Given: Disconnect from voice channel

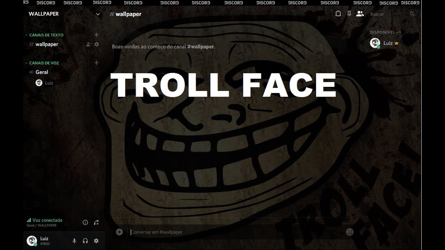Looking at the screenshot, I should tap(97, 223).
